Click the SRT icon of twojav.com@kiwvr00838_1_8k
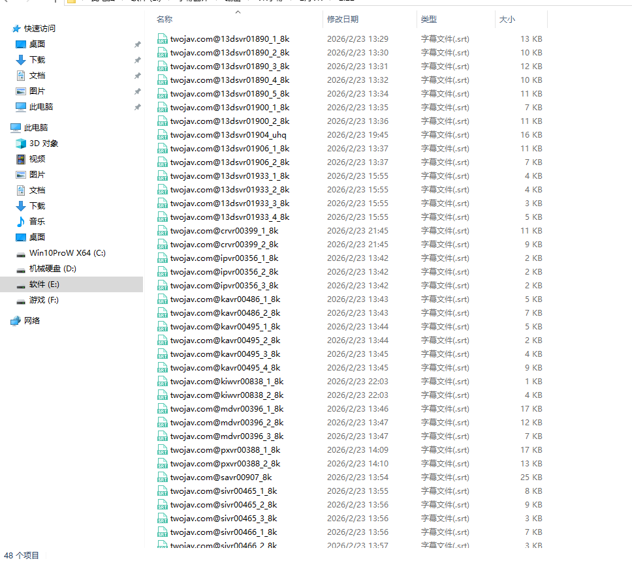Screen dimensions: 632x561 pos(163,382)
